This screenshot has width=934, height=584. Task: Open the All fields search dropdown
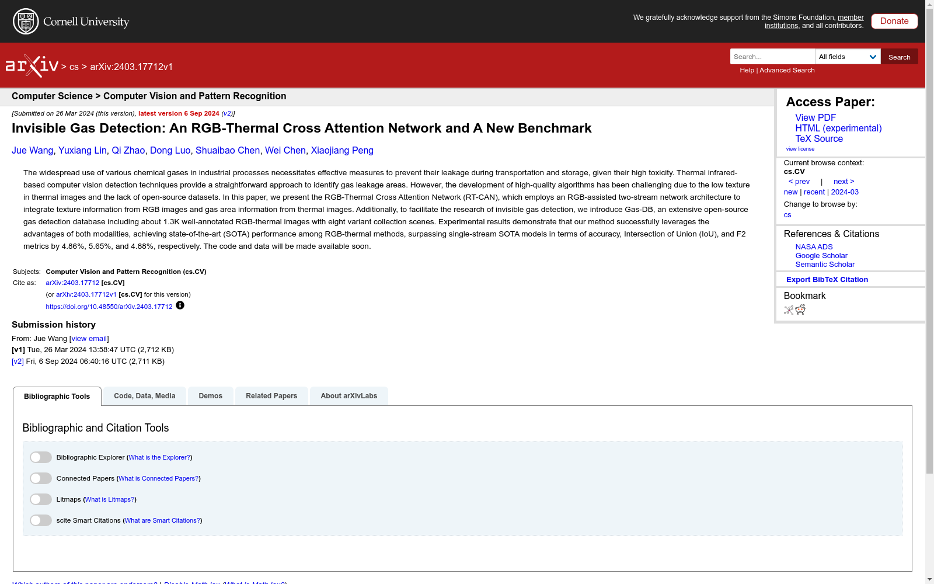[848, 57]
